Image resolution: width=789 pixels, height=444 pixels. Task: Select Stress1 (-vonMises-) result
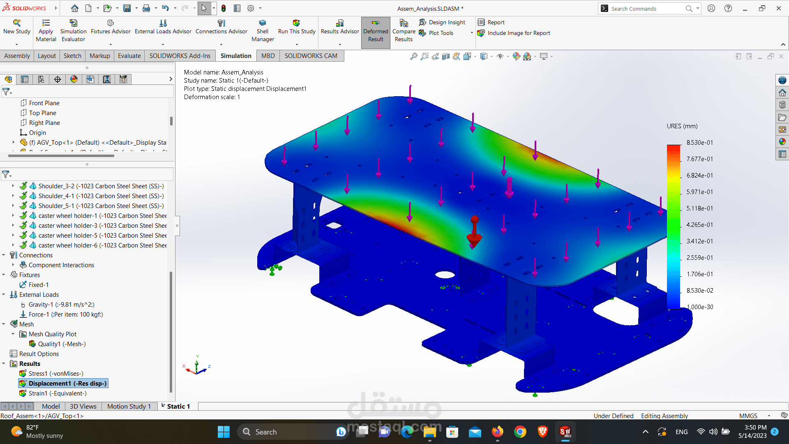[x=55, y=374]
